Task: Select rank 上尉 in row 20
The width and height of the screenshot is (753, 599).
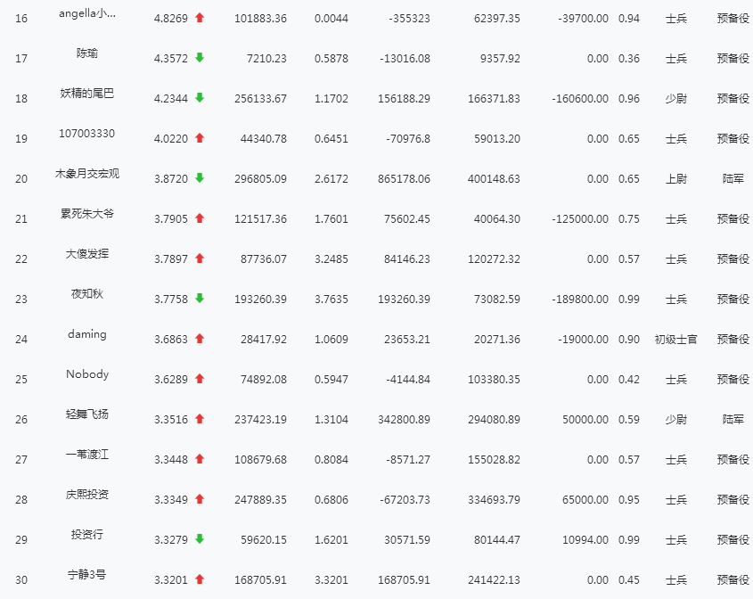Action: click(675, 179)
